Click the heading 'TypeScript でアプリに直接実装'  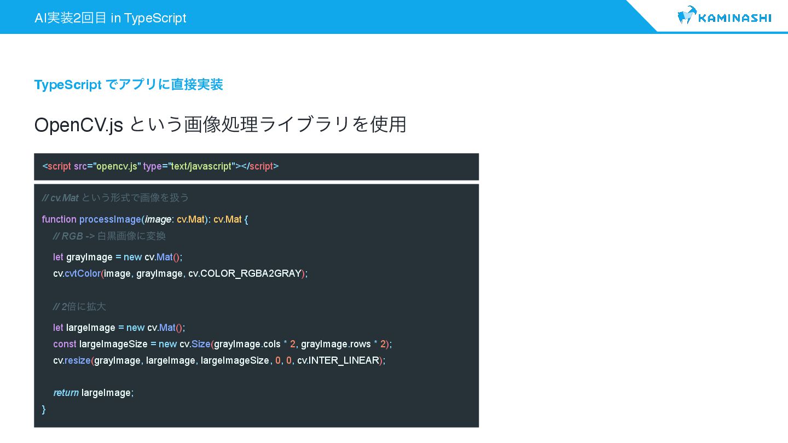[x=129, y=85]
